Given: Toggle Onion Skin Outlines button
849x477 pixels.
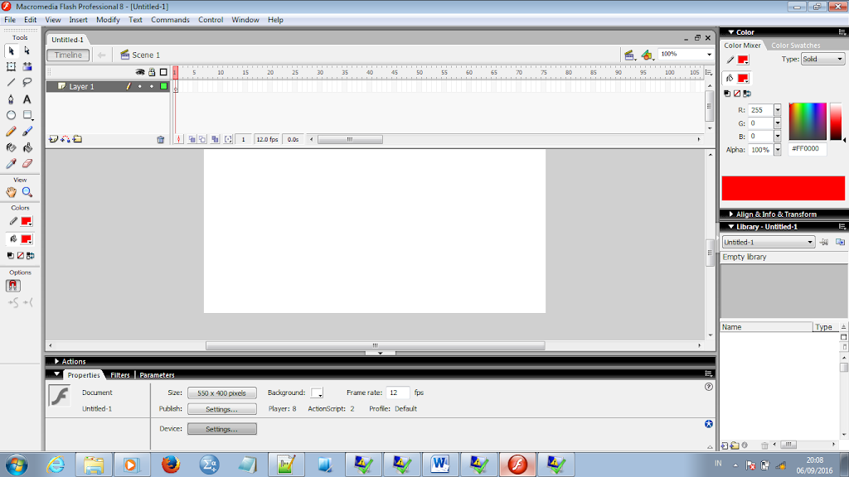Looking at the screenshot, I should click(x=202, y=139).
